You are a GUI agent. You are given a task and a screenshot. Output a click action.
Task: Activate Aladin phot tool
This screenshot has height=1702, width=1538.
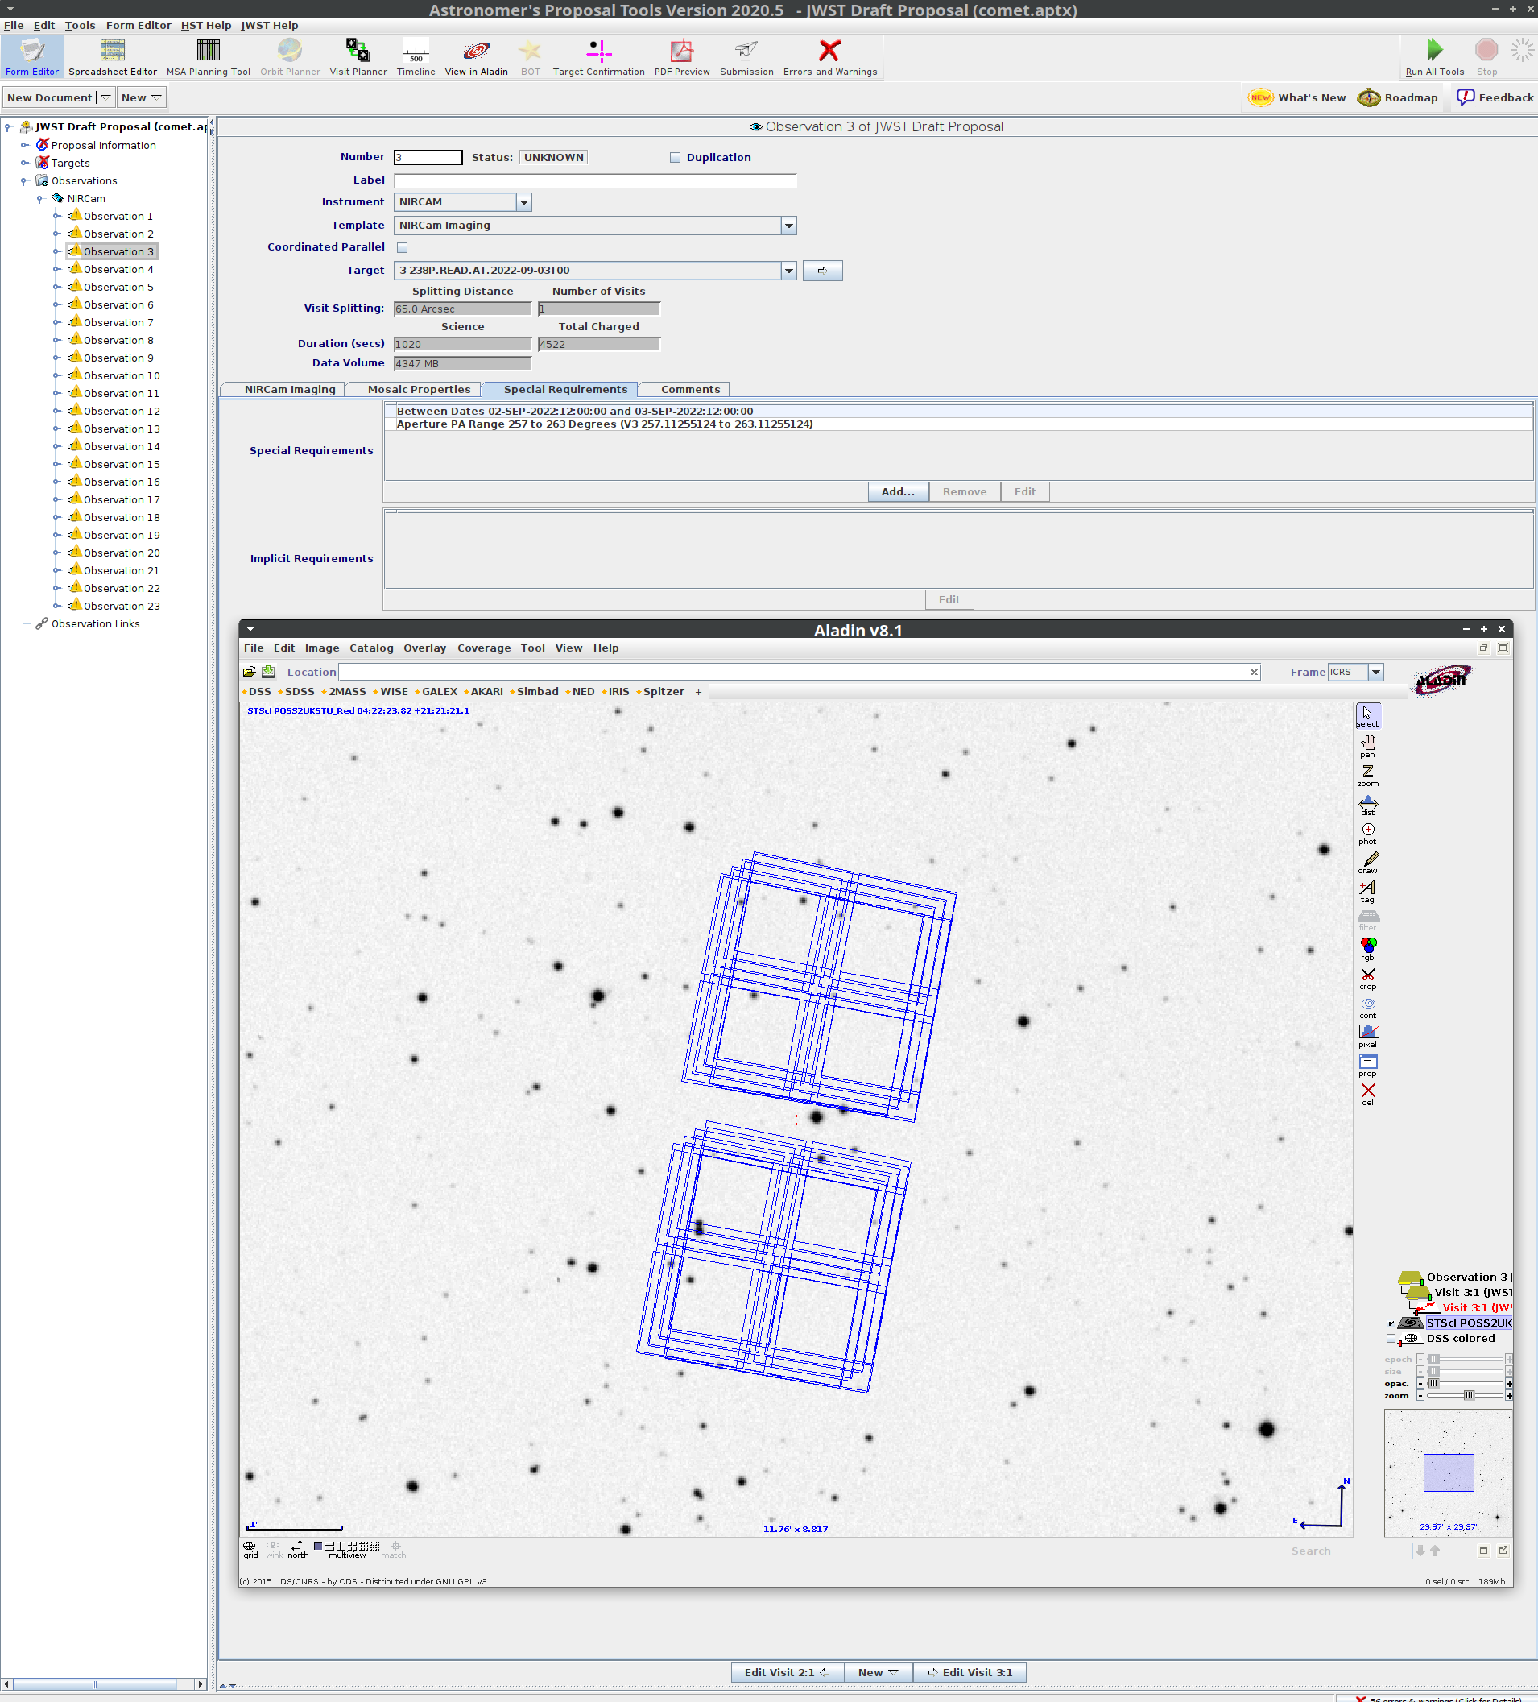click(1367, 833)
